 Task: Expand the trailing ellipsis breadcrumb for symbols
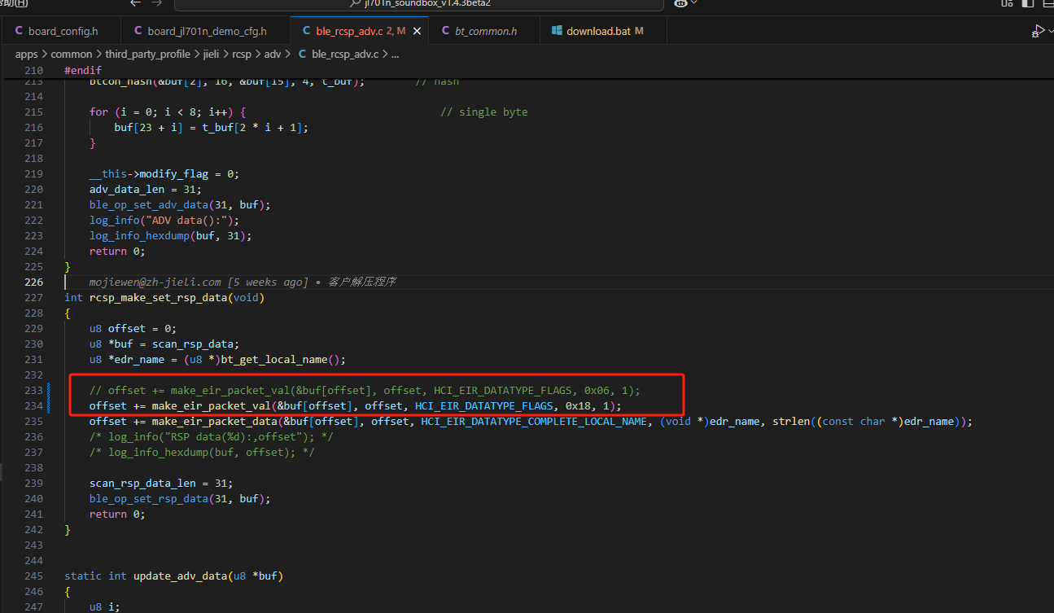tap(396, 55)
